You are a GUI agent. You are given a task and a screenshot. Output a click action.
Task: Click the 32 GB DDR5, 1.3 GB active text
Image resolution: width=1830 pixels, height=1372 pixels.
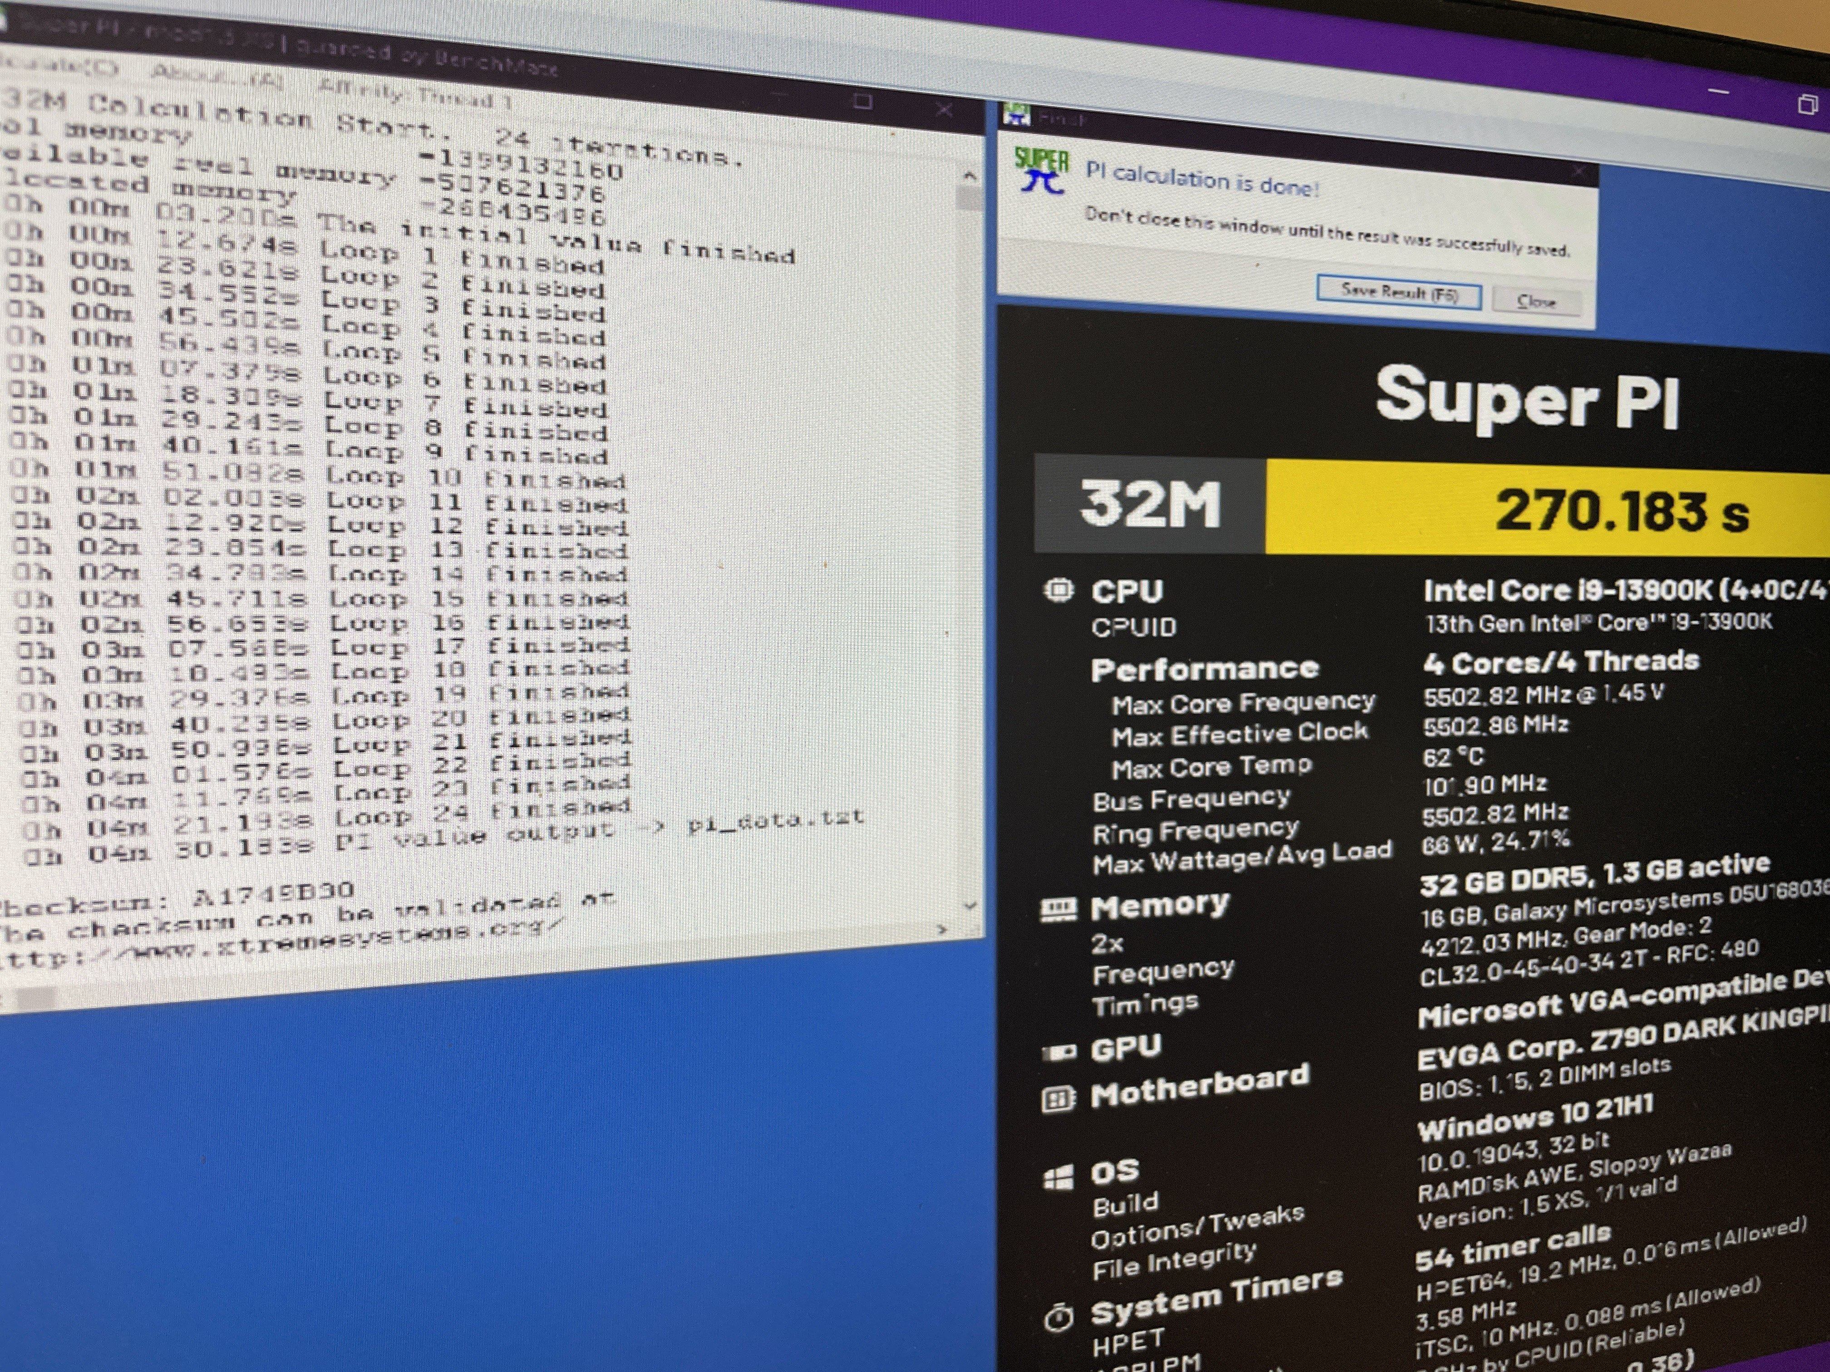1595,876
